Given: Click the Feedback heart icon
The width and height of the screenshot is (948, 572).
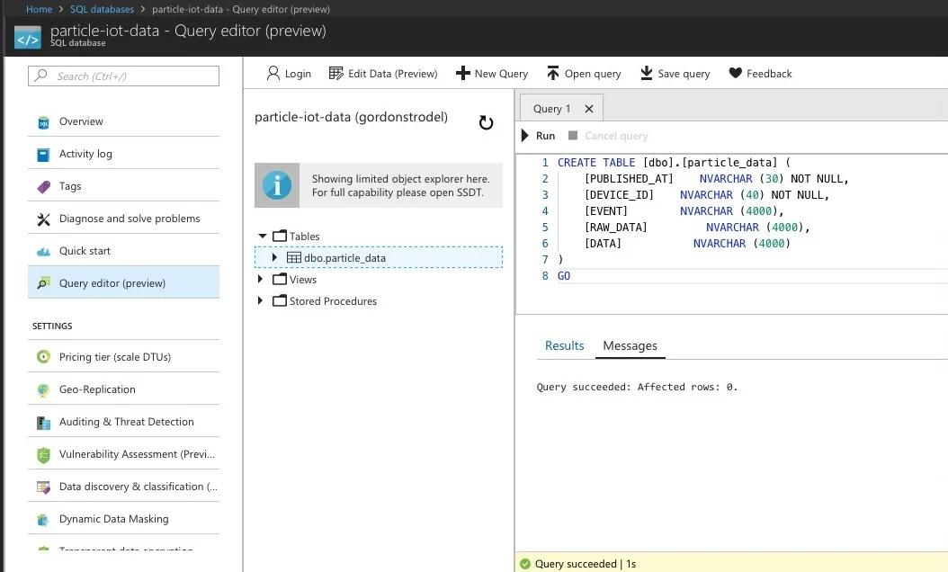Looking at the screenshot, I should [735, 73].
